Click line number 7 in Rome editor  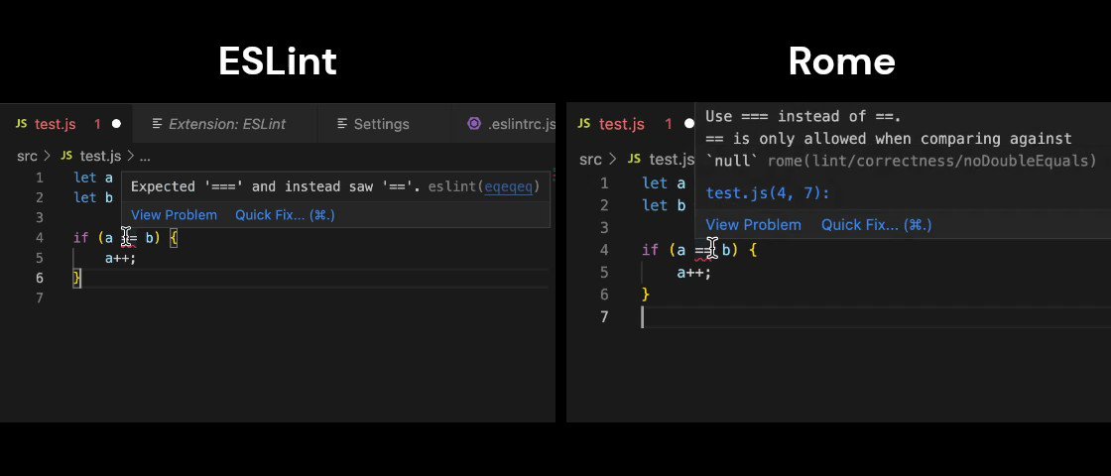pos(604,316)
